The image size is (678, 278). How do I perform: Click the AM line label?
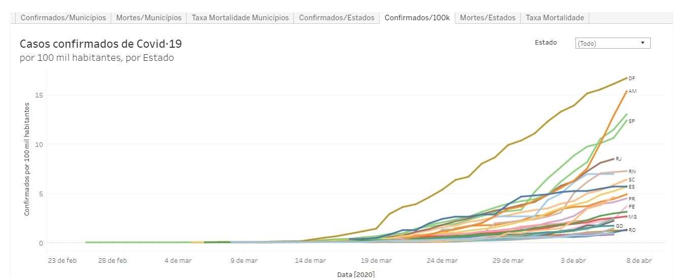pos(632,91)
